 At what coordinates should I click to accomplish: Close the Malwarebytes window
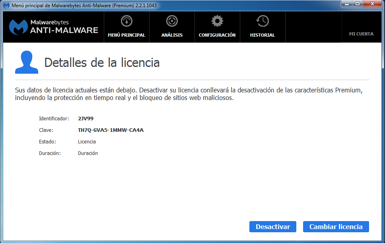[372, 4]
